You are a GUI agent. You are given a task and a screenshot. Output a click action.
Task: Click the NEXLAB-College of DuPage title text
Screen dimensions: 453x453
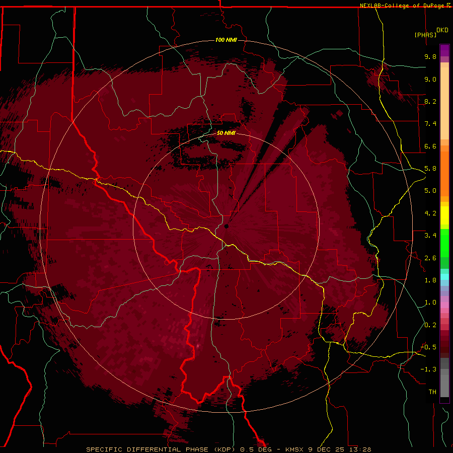403,6
